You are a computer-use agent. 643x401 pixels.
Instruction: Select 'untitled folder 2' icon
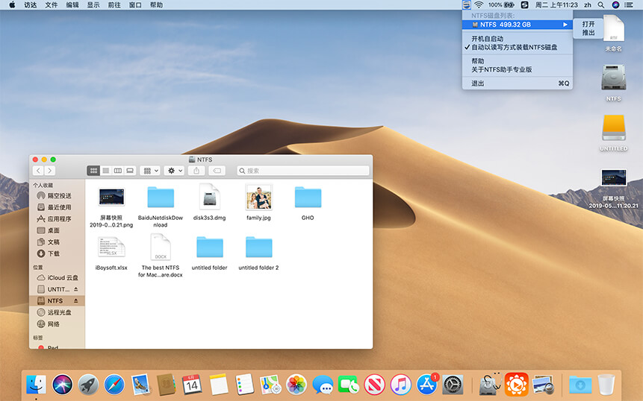tap(258, 247)
